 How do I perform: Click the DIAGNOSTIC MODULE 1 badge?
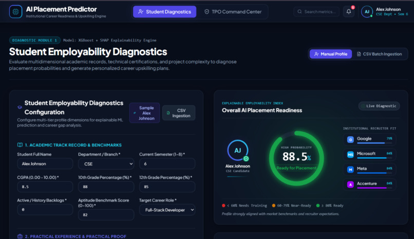(x=34, y=40)
